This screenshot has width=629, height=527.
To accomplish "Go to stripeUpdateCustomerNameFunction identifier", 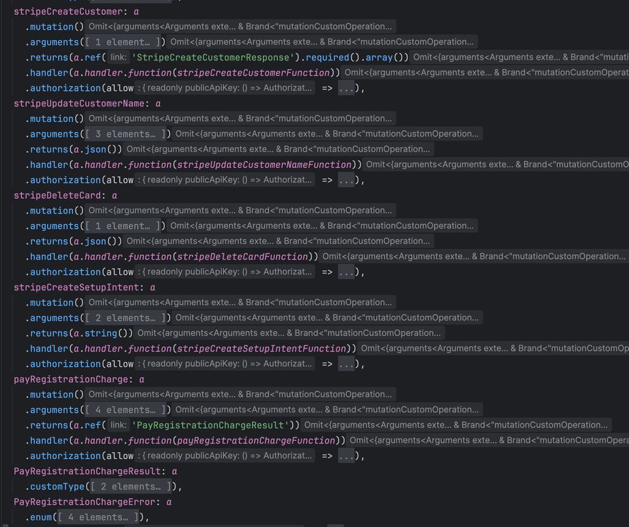I will tap(264, 165).
